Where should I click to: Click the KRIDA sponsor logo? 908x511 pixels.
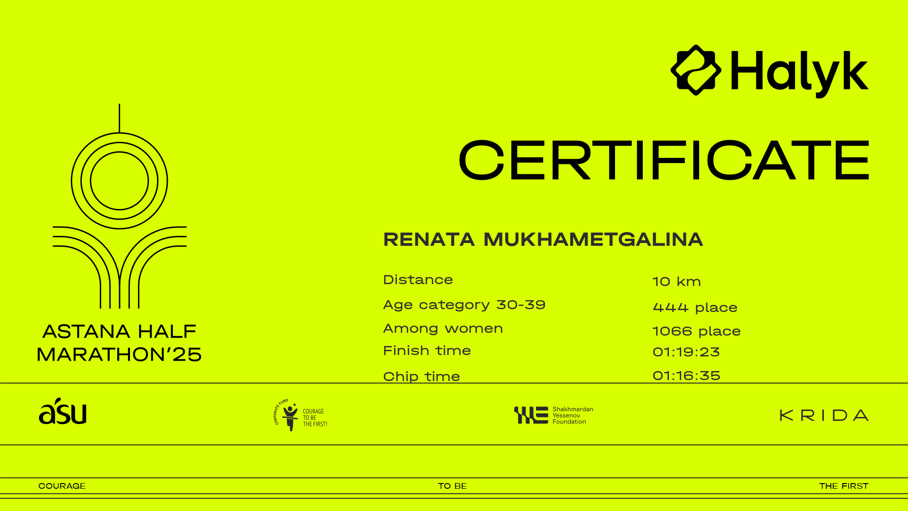[x=824, y=416]
